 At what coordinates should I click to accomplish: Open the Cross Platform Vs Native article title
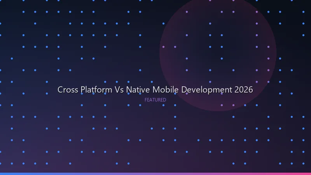pos(155,89)
